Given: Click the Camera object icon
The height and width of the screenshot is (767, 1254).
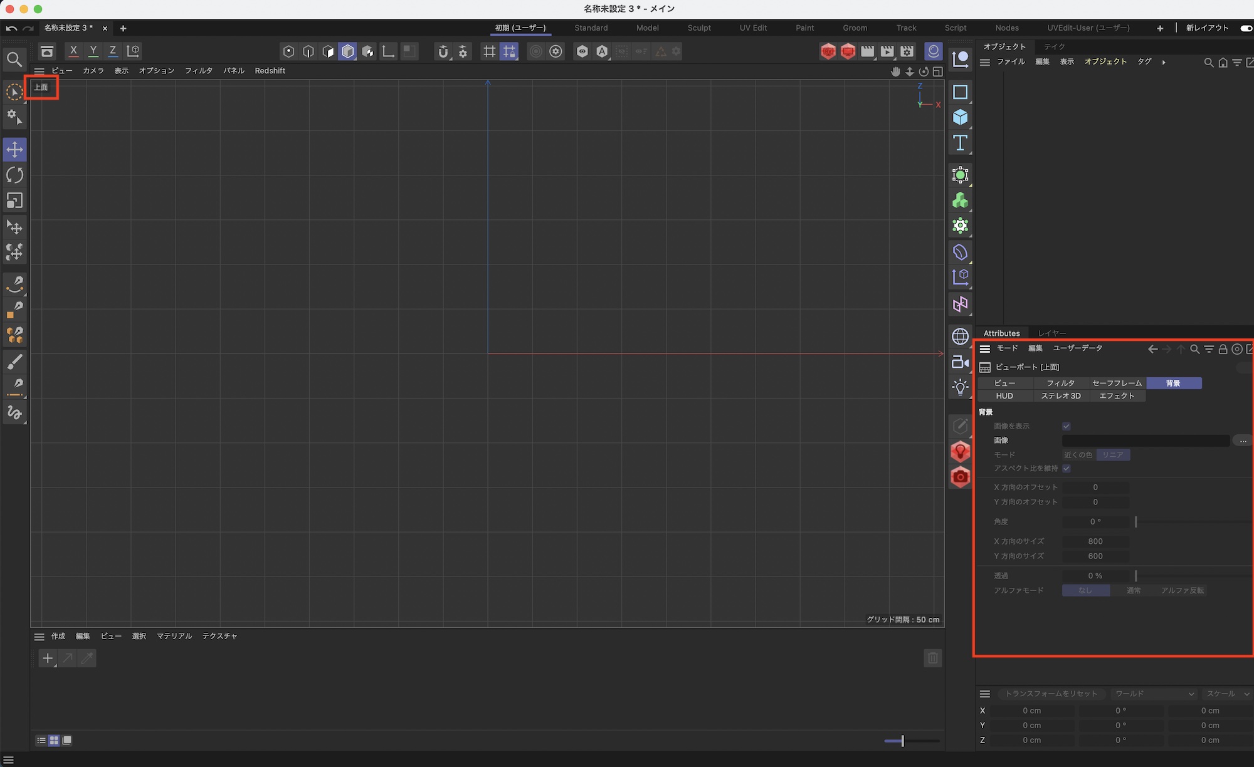Looking at the screenshot, I should click(960, 362).
